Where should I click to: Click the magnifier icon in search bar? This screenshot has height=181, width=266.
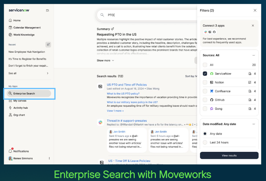click(x=102, y=15)
